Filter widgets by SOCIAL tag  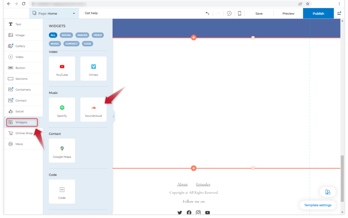66,35
